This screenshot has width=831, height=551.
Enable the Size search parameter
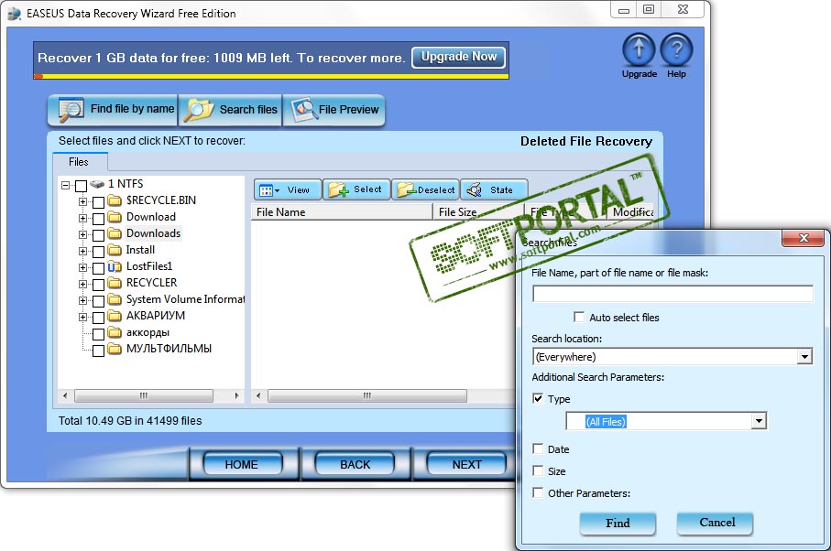tap(538, 470)
